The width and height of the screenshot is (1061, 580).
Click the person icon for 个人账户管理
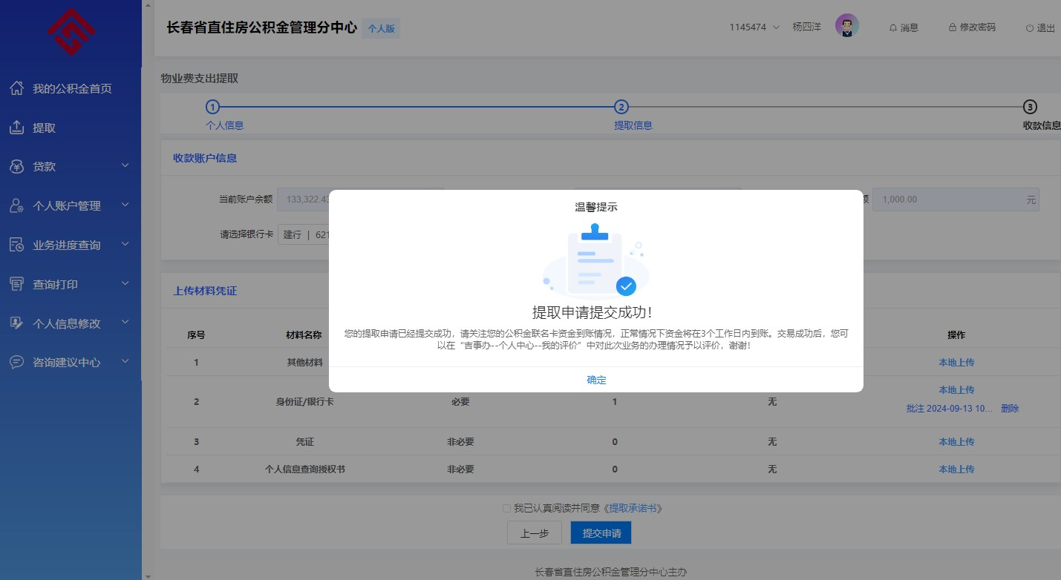pos(17,206)
